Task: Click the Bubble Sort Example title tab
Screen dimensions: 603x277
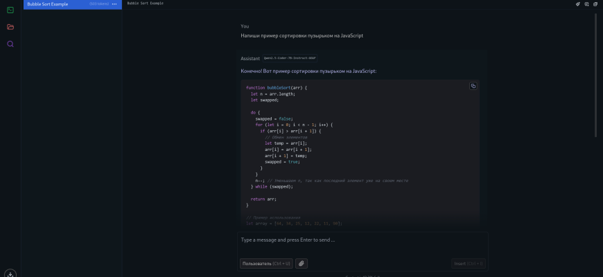Action: coord(145,3)
